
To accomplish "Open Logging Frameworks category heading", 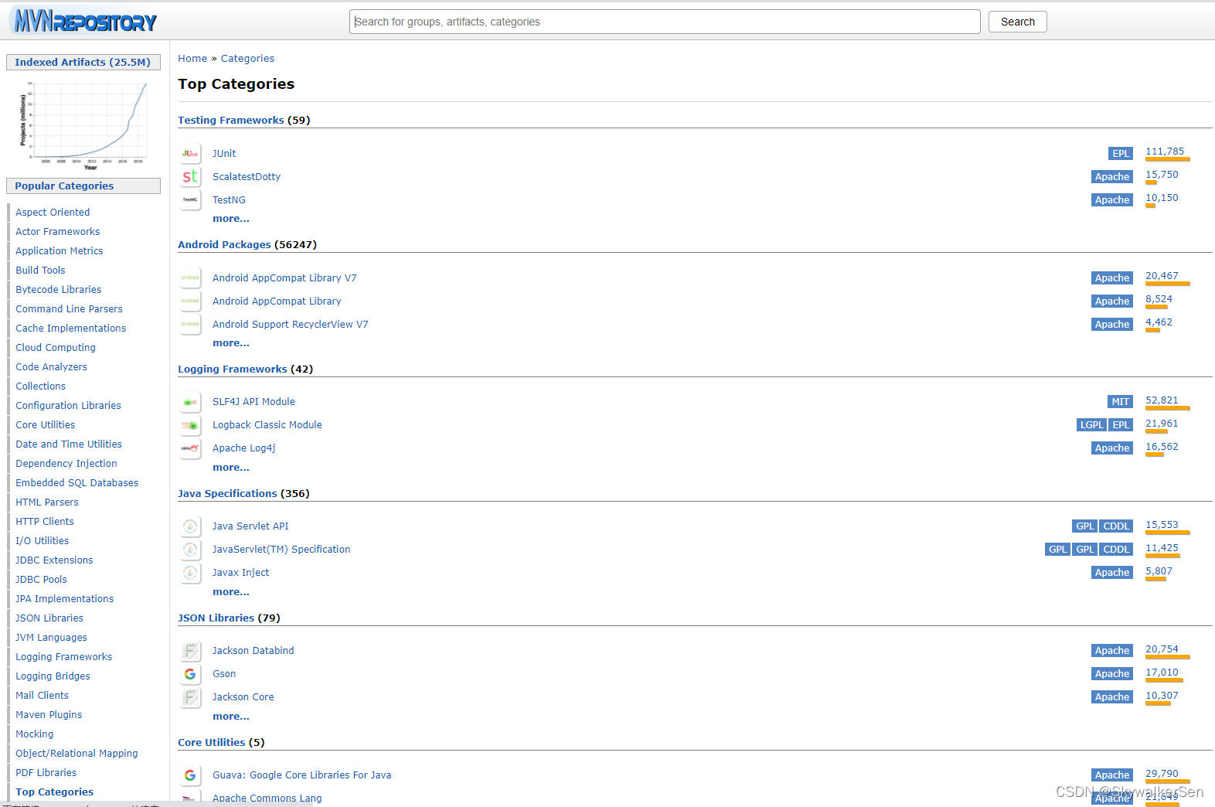I will click(233, 369).
